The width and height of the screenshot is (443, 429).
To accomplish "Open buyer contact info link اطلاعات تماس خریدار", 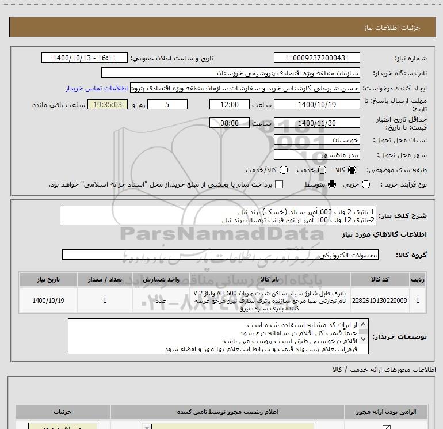I will [x=97, y=88].
